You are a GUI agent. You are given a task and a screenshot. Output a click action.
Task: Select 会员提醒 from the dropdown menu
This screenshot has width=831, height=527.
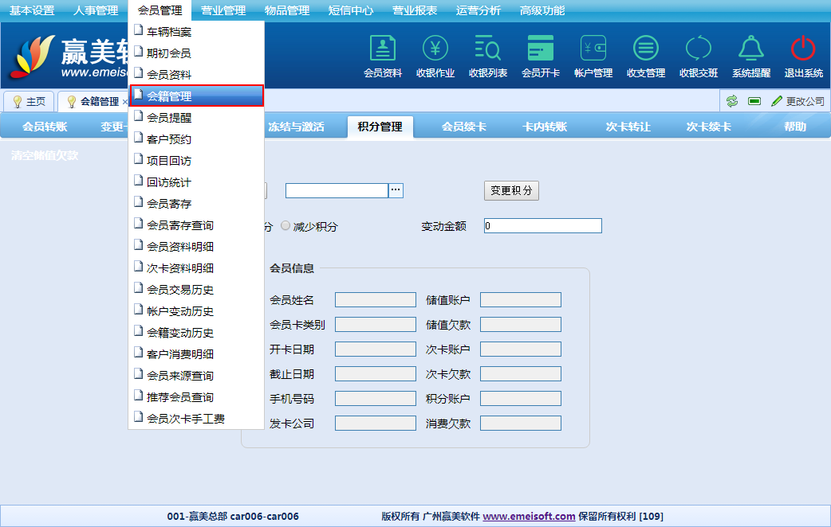click(169, 118)
